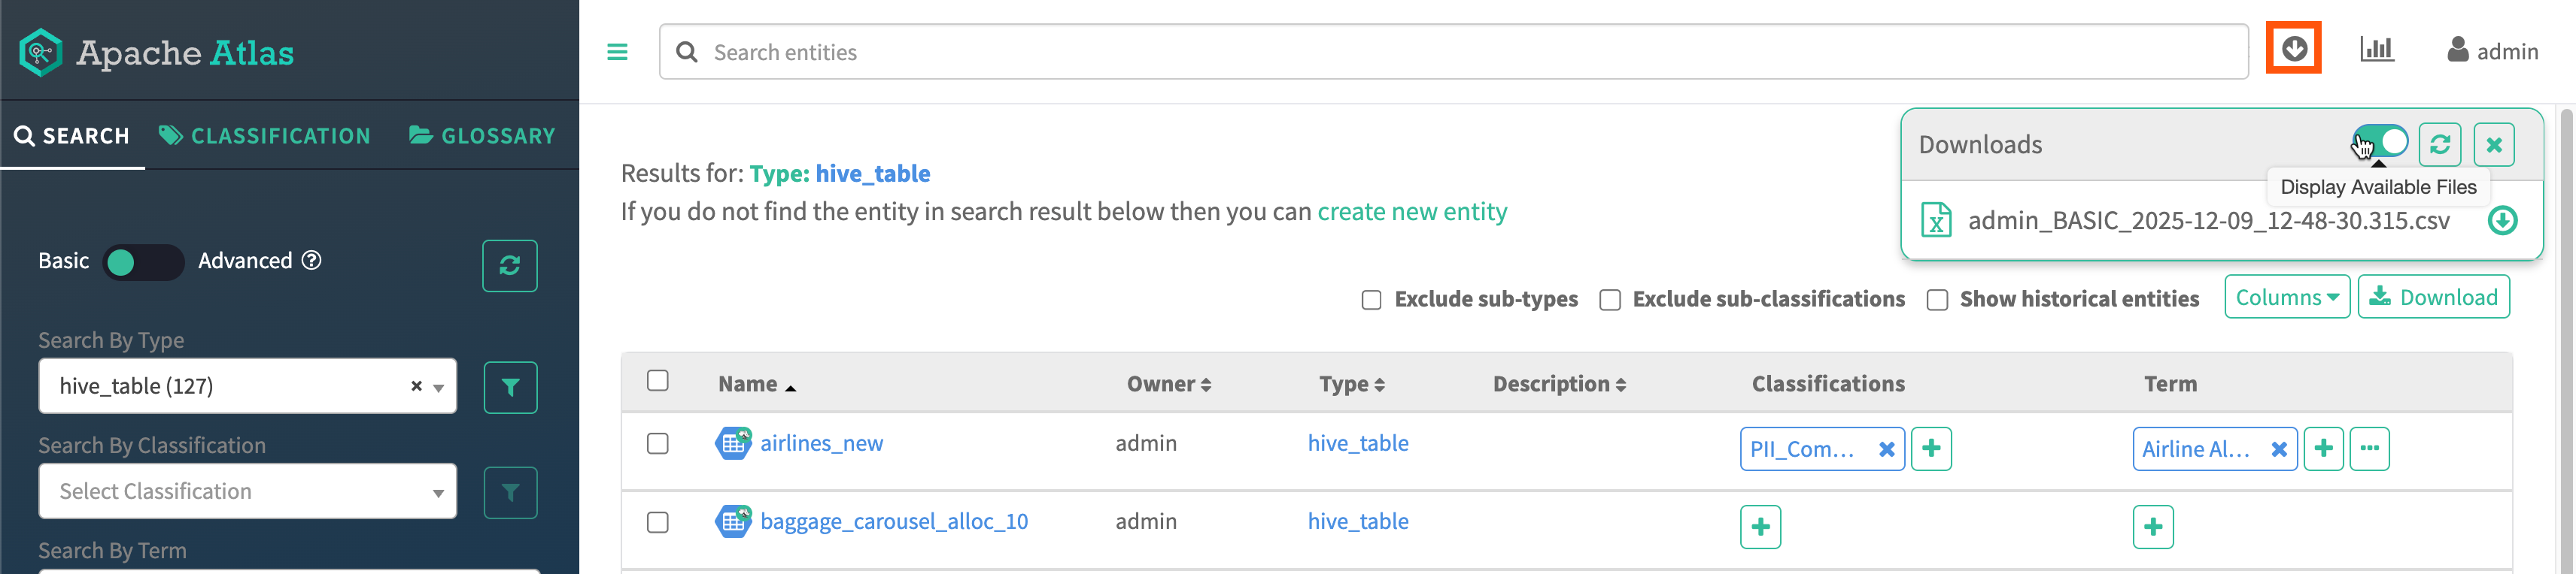Switch to the Classification tab
Screen dimensions: 2576x574
(265, 136)
